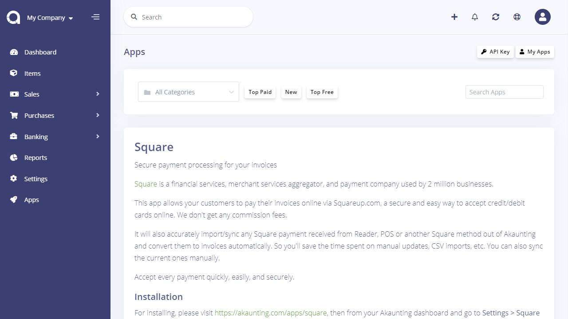The width and height of the screenshot is (568, 319).
Task: Open user profile avatar
Action: [543, 17]
